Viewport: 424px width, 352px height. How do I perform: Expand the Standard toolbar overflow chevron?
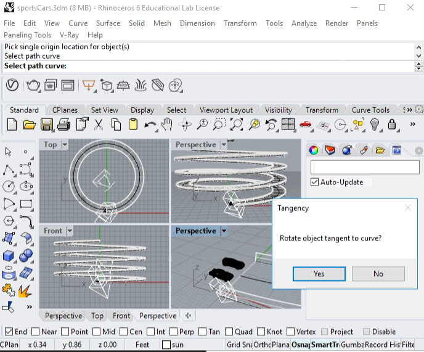coord(413,124)
